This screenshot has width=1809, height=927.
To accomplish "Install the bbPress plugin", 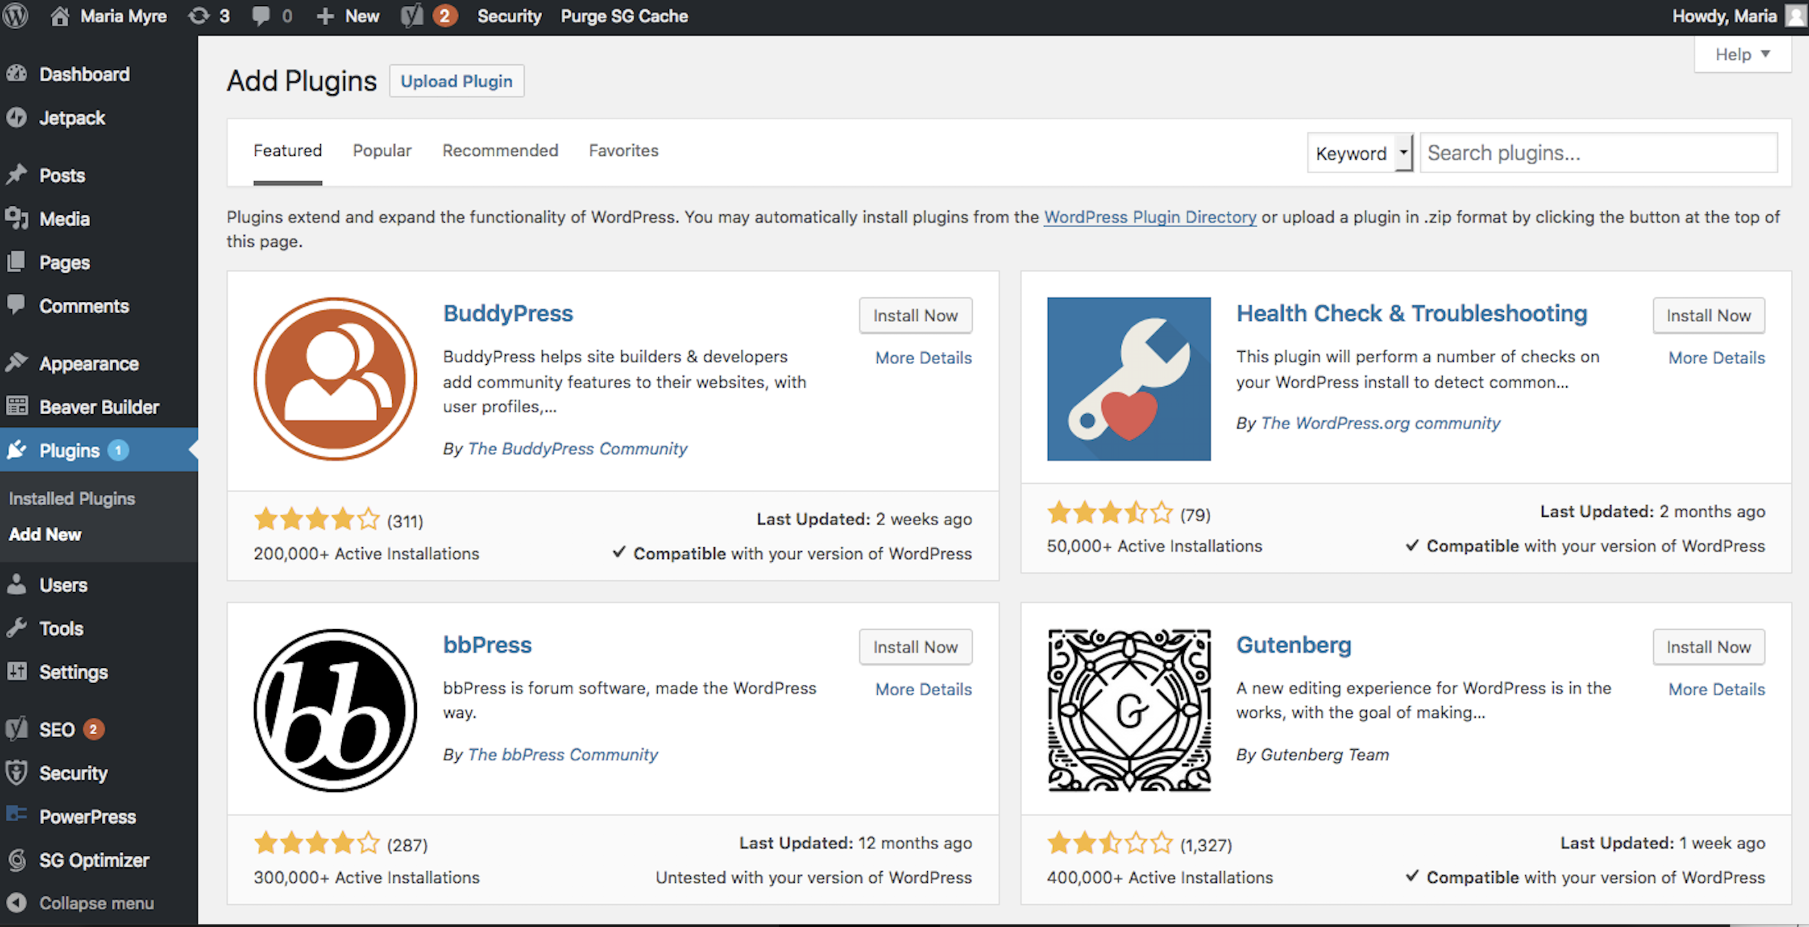I will [x=915, y=647].
